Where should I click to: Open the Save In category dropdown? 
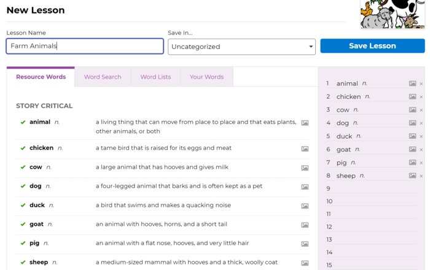pyautogui.click(x=241, y=47)
